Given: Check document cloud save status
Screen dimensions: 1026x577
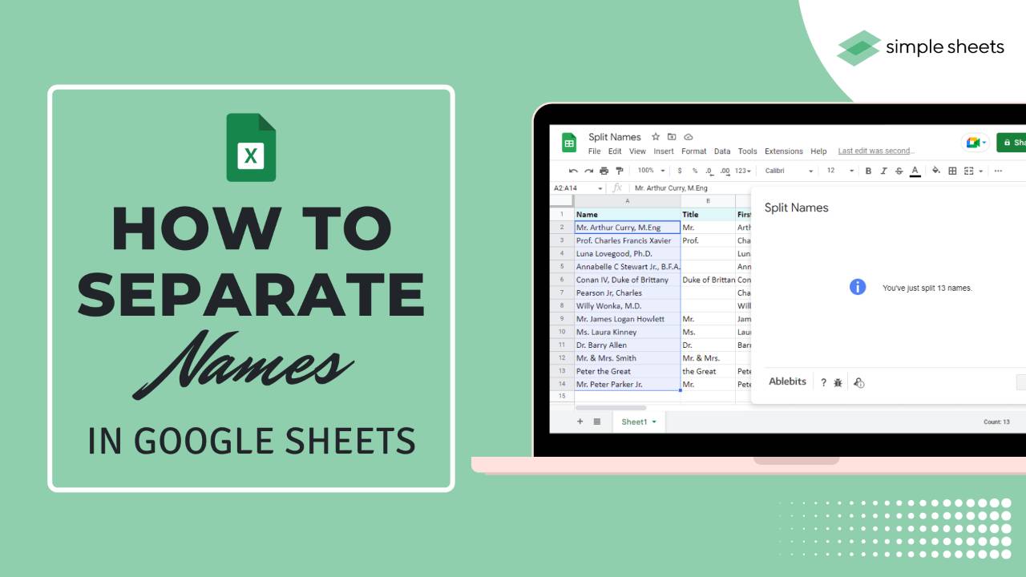Looking at the screenshot, I should point(689,136).
